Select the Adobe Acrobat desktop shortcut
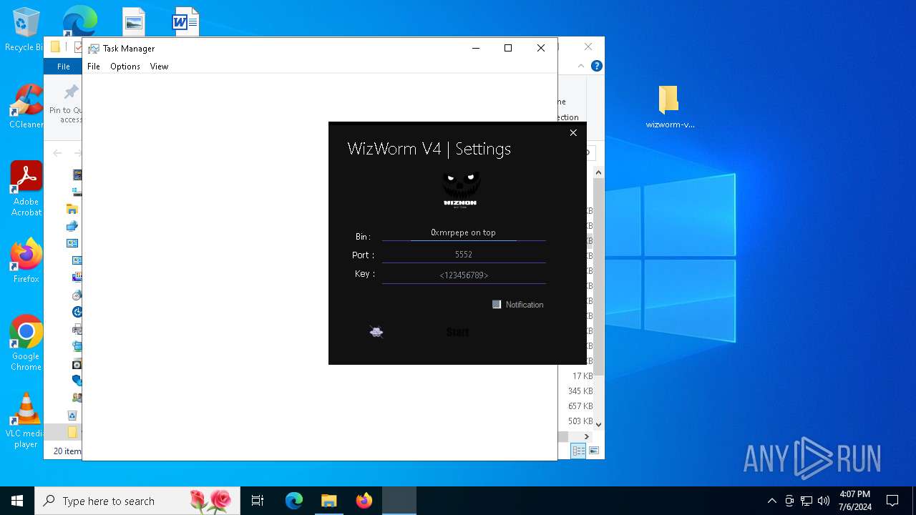916x515 pixels. click(26, 189)
